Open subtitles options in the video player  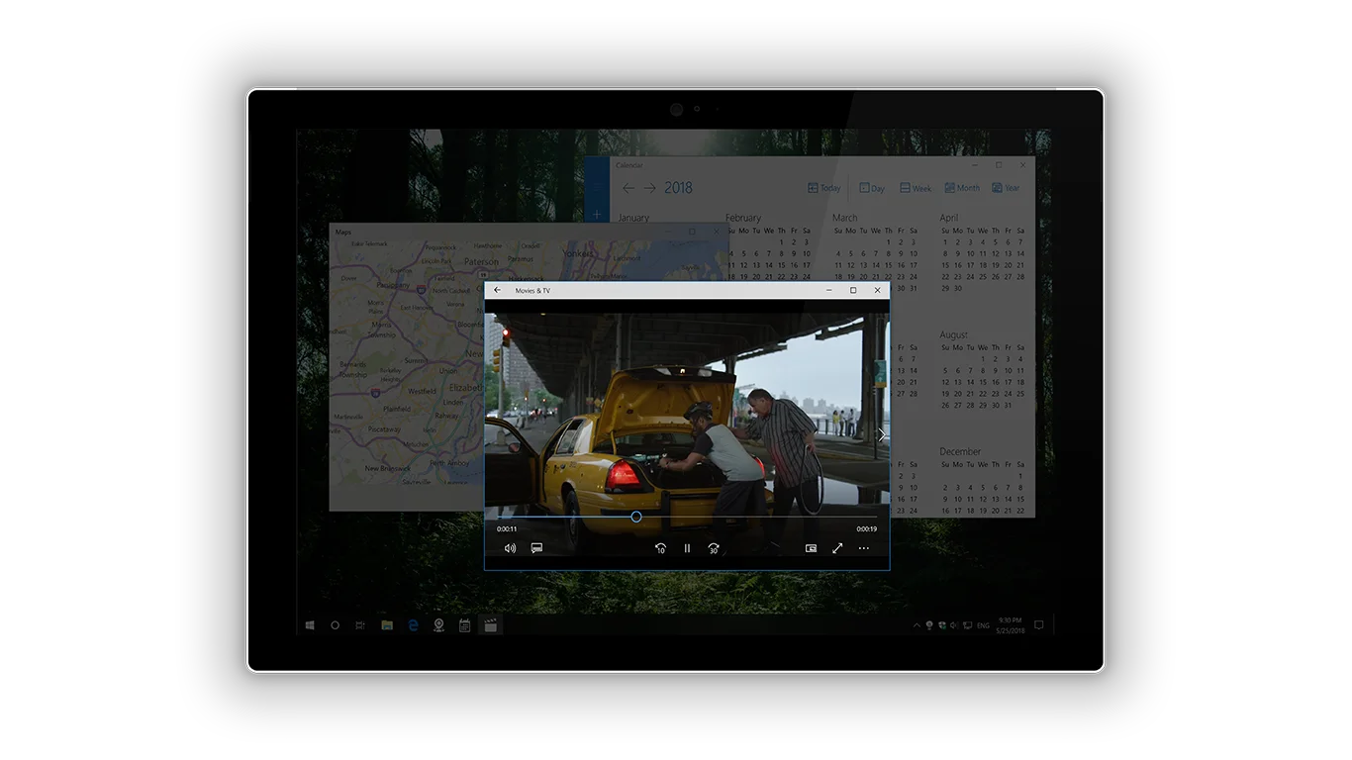pyautogui.click(x=535, y=547)
